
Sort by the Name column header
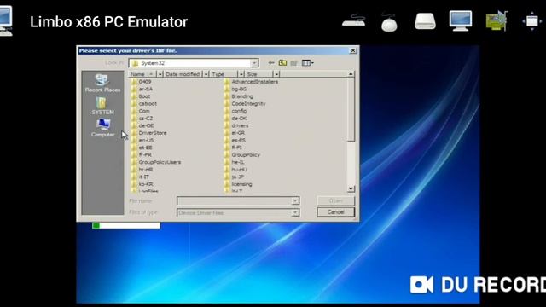coord(142,74)
